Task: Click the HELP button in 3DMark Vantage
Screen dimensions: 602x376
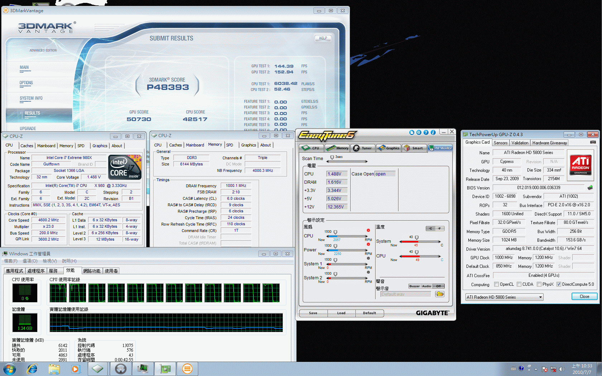Action: coord(323,38)
